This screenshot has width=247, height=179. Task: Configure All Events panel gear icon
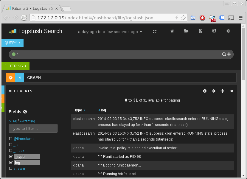click(x=214, y=91)
